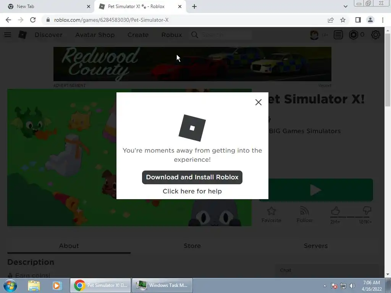Open the Click here for help link
Image resolution: width=391 pixels, height=293 pixels.
pos(192,191)
